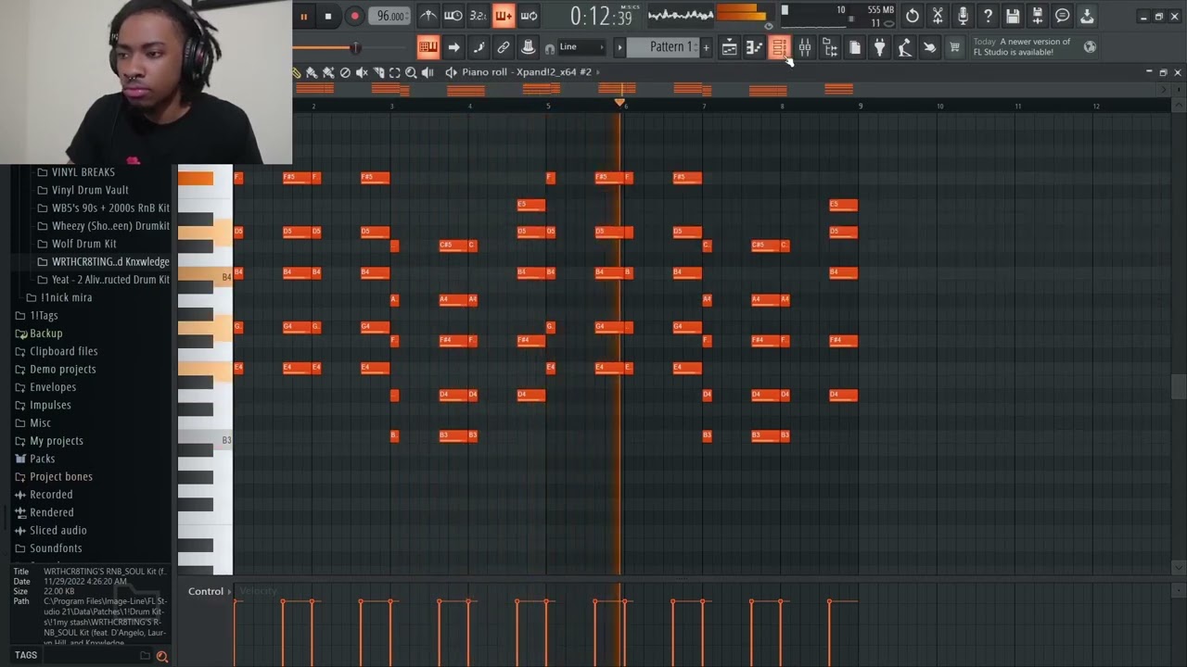Open the browser tree view icon
1187x667 pixels.
(x=830, y=47)
